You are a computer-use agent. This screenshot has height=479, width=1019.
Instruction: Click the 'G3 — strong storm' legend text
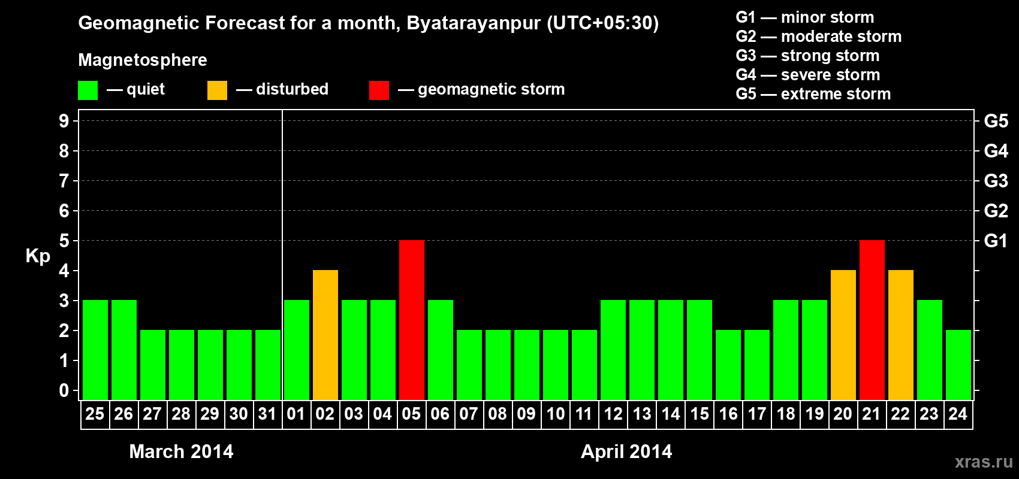(x=807, y=56)
